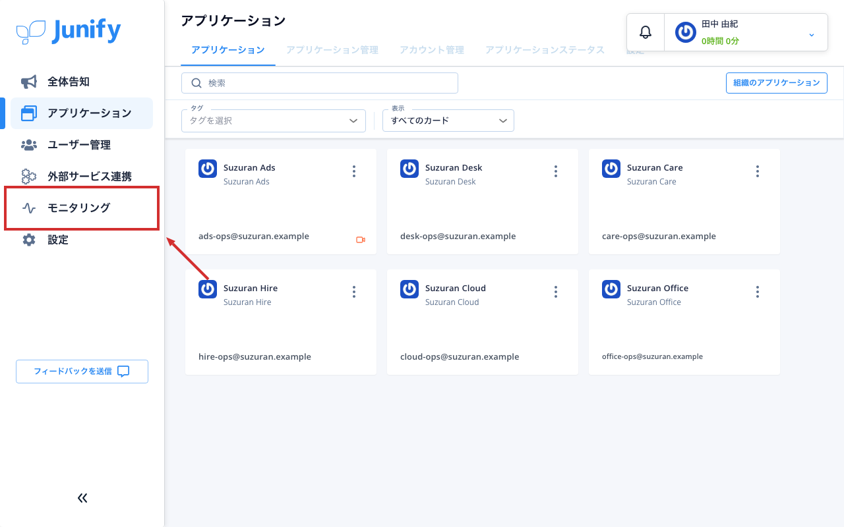Click ads-ops@suzuran.example email text
Screen dimensions: 844x527
(x=254, y=236)
